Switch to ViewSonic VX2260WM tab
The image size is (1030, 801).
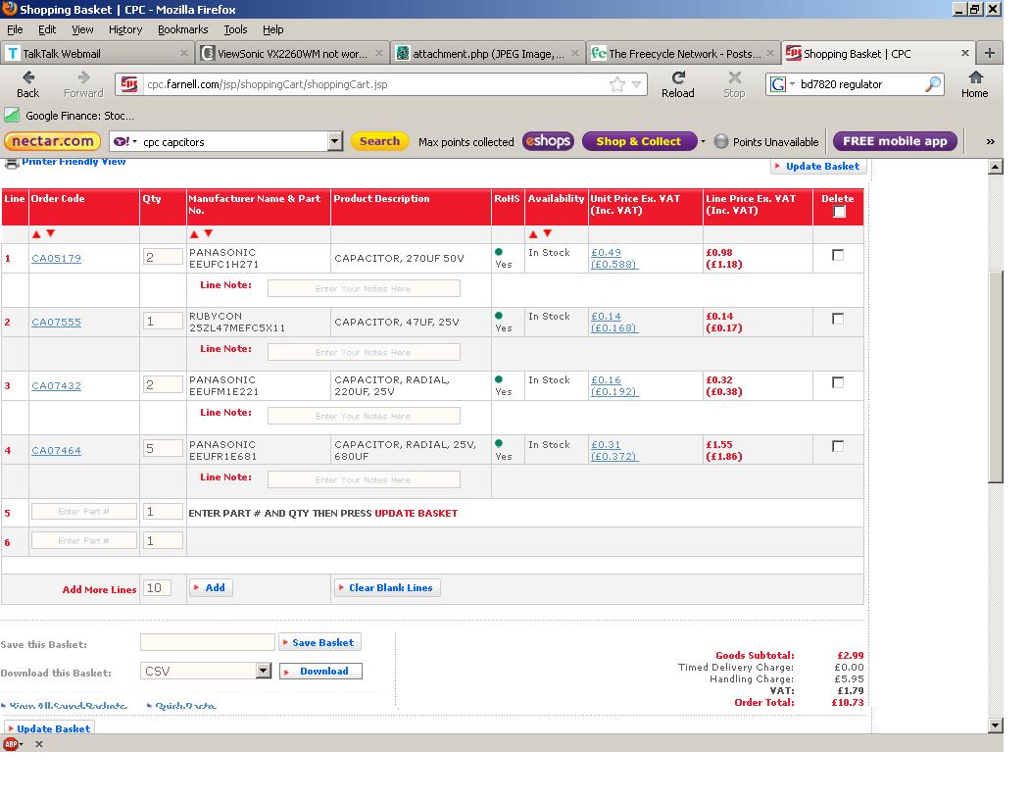292,53
